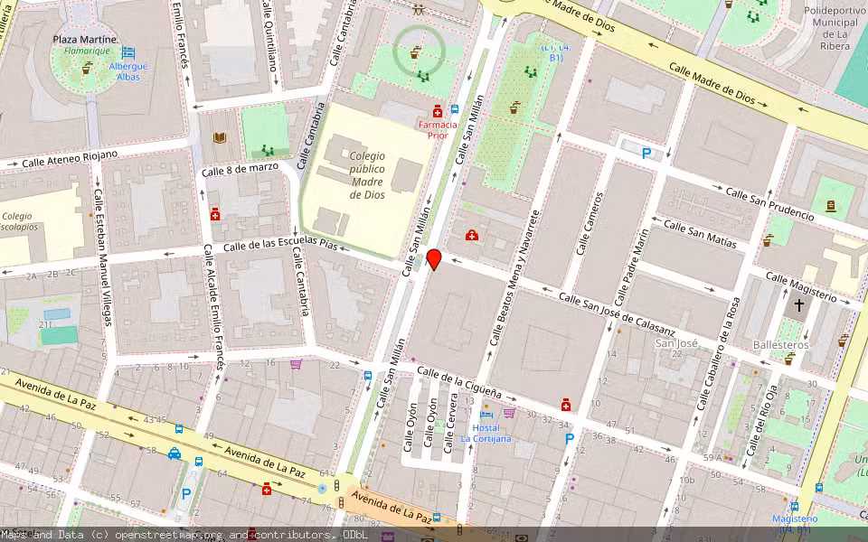Select the playground icon at the top of the map
The image size is (868, 542).
(418, 9)
